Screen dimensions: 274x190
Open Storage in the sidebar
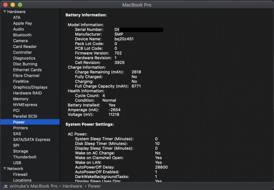(x=21, y=151)
